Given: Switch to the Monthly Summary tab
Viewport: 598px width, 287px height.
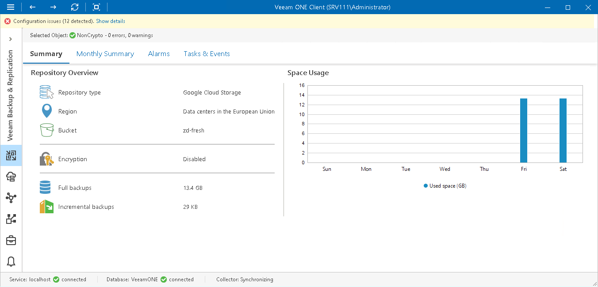Looking at the screenshot, I should pyautogui.click(x=105, y=53).
